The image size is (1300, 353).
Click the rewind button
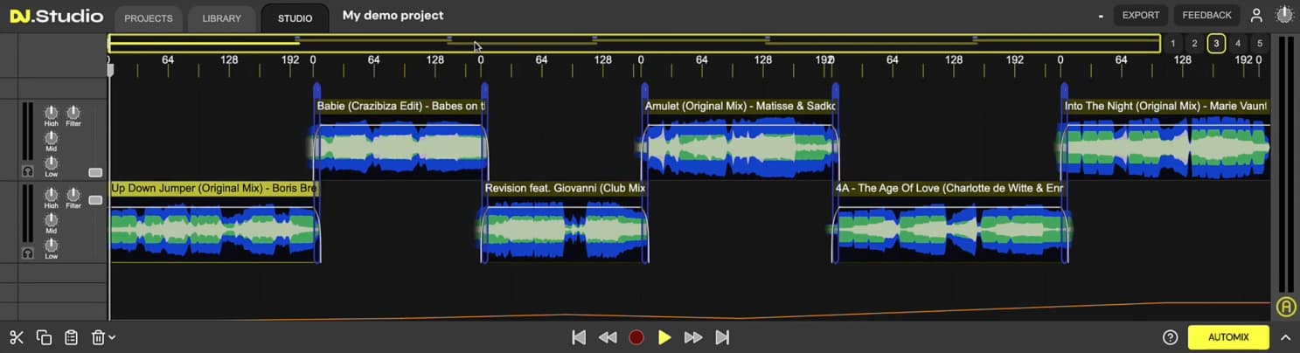tap(608, 337)
